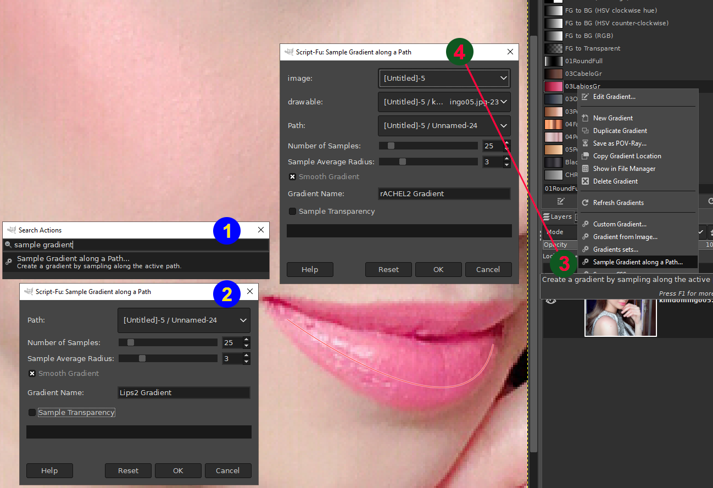Select the New Gradient menu icon

(x=585, y=118)
